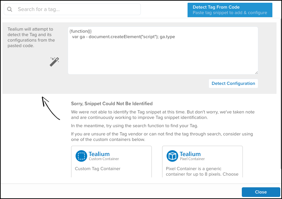Choose the Custom Tag Container description

tap(98, 169)
